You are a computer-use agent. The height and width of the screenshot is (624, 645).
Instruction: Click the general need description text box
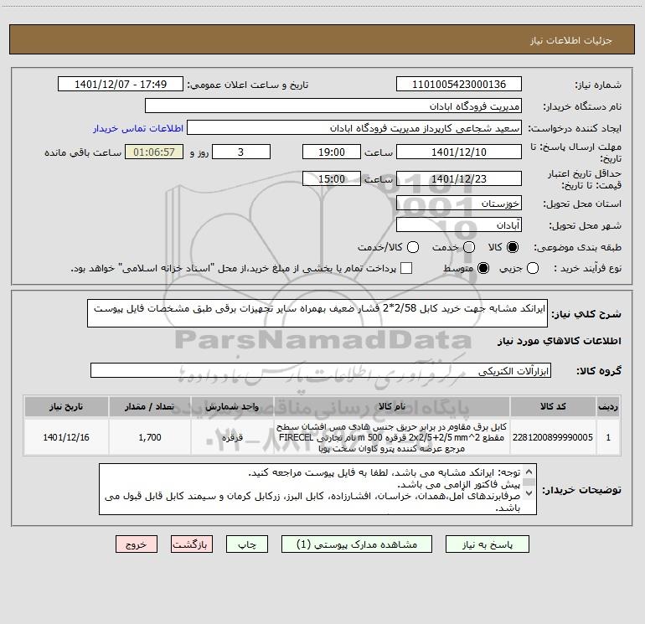point(317,313)
